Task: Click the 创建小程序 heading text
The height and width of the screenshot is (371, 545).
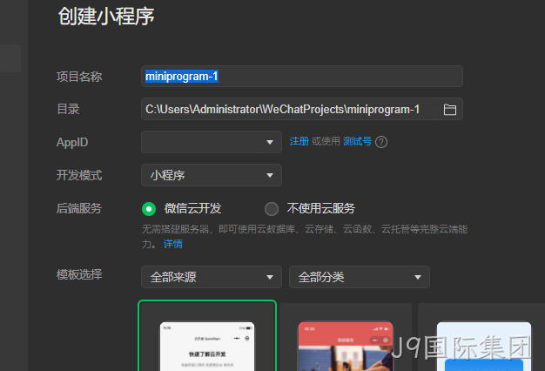Action: tap(106, 16)
